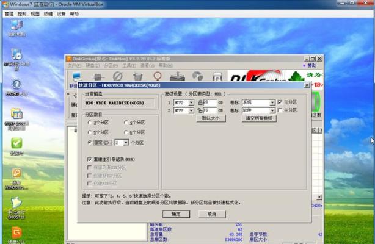The width and height of the screenshot is (375, 244).
Task: Open DiskGenius 分区(P) menu
Action: 111,65
